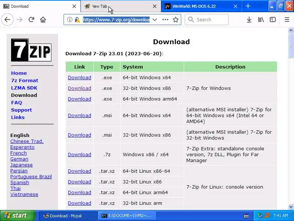
Task: Click the 7:41 AM system clock
Action: (280, 215)
